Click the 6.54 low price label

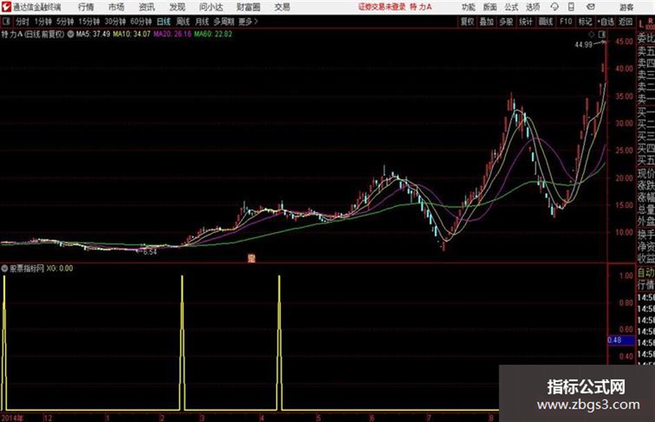[x=150, y=252]
